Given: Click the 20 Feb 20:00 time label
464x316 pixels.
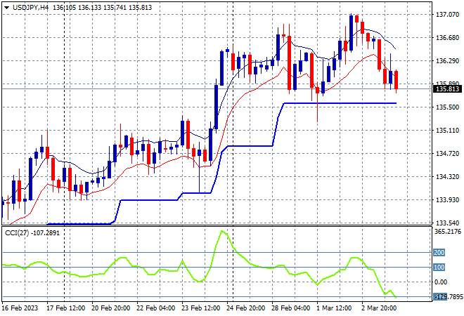Looking at the screenshot, I should (110, 308).
